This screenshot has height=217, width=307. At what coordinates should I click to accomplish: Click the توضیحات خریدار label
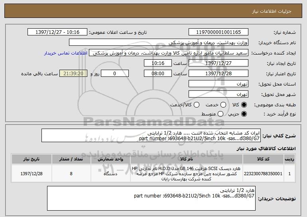(x=277, y=199)
